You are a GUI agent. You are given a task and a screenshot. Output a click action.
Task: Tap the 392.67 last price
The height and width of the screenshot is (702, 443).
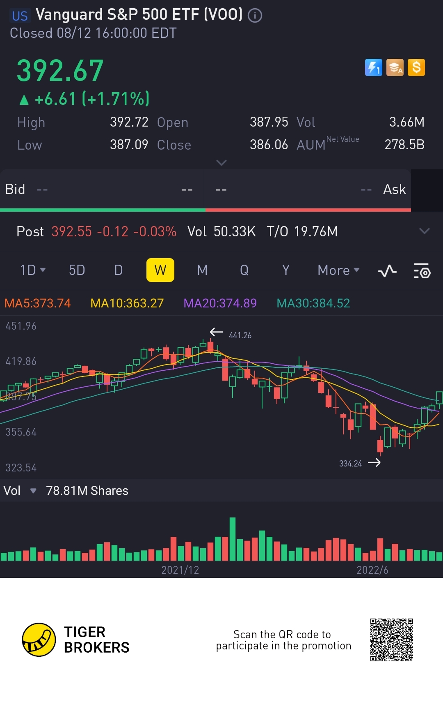click(x=60, y=71)
